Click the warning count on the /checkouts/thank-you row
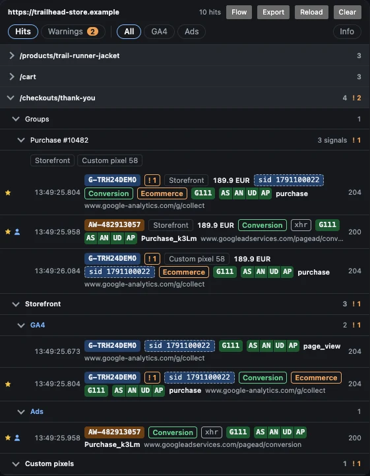This screenshot has height=476, width=370. (356, 98)
